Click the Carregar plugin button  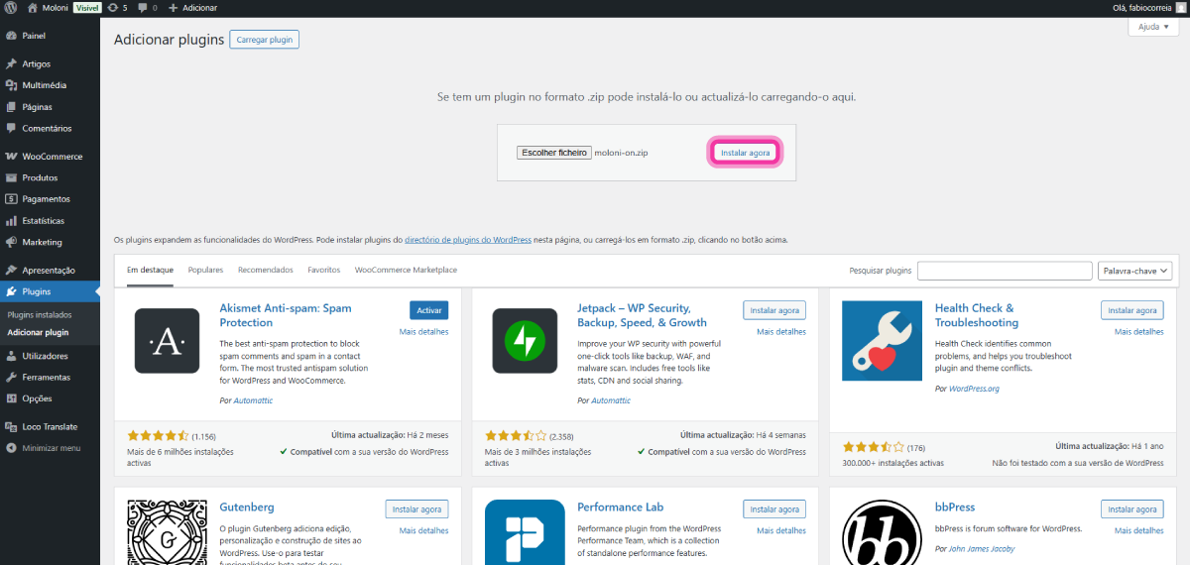click(x=264, y=40)
